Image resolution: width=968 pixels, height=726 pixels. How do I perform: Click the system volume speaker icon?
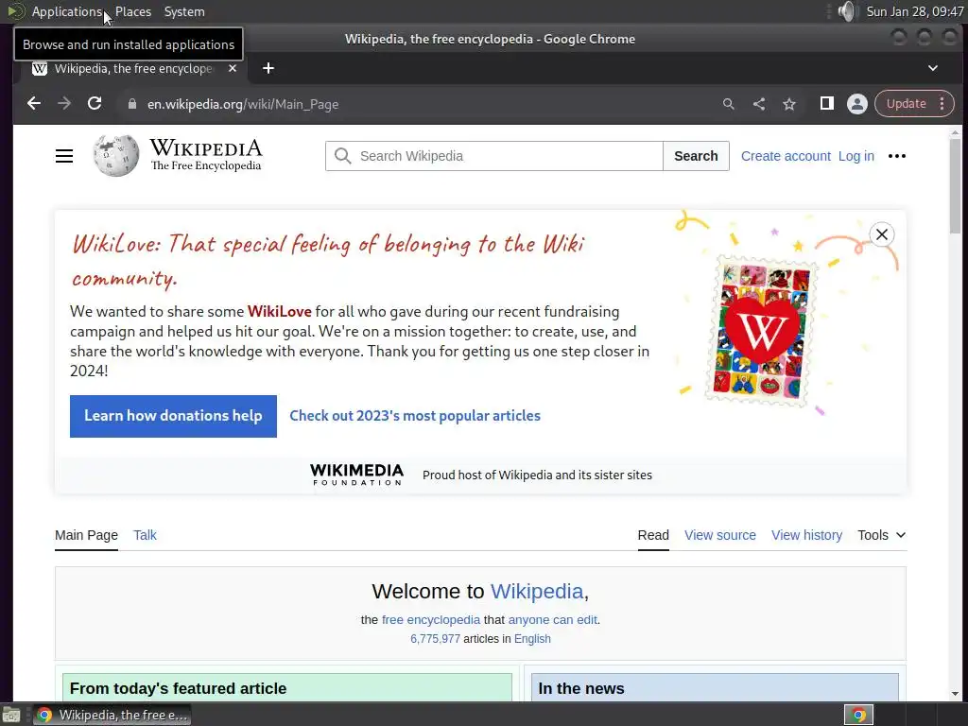point(848,11)
